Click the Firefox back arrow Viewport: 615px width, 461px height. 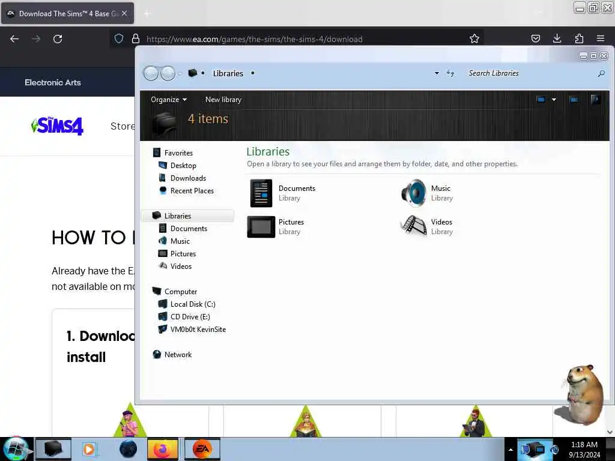tap(14, 39)
